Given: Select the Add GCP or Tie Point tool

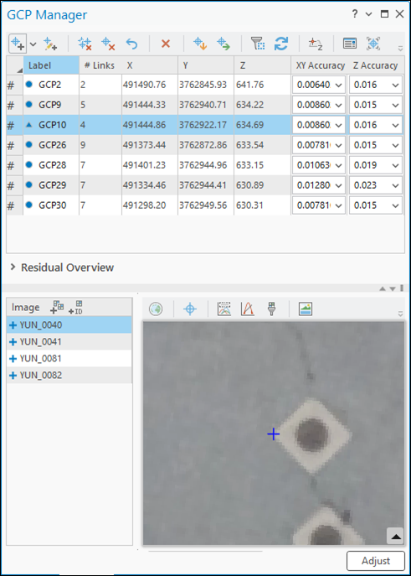Looking at the screenshot, I should coord(18,44).
